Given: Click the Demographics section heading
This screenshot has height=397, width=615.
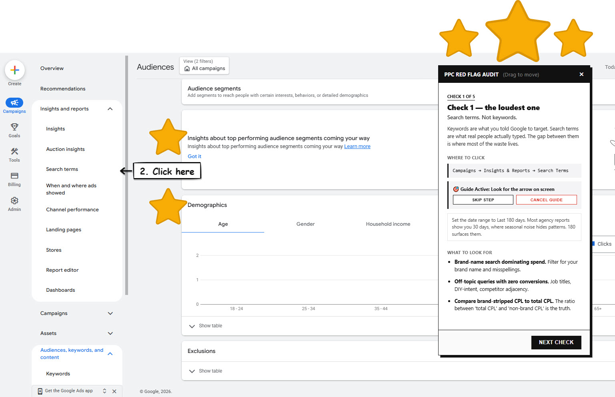Looking at the screenshot, I should click(207, 205).
